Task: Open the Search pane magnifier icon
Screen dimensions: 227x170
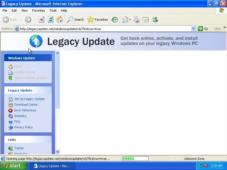Action: [70, 20]
